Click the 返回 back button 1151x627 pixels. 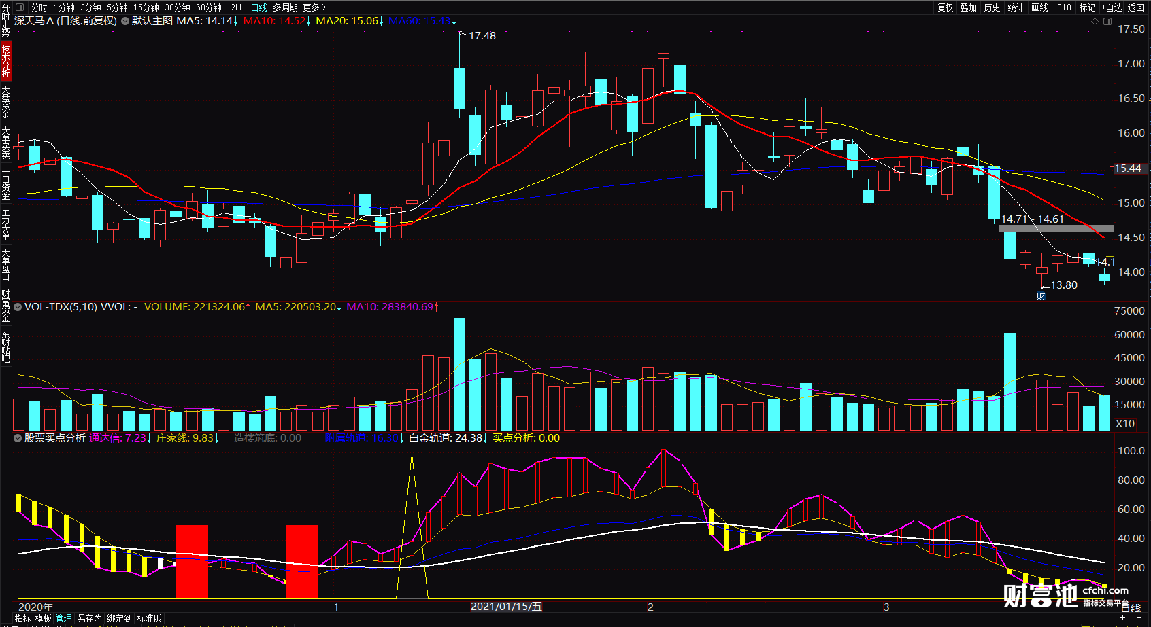point(1136,7)
